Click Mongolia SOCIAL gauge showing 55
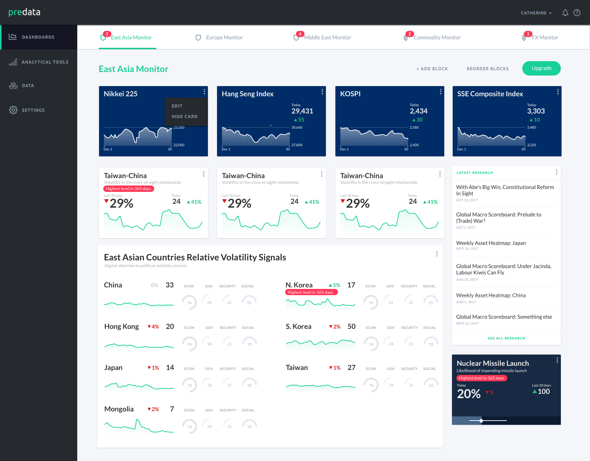The width and height of the screenshot is (590, 461). [249, 427]
